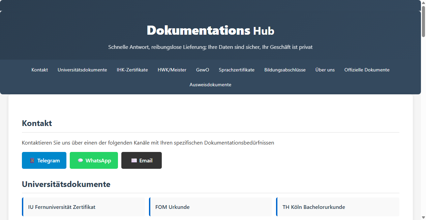
Task: Open the HWK/Meister section
Action: (172, 70)
